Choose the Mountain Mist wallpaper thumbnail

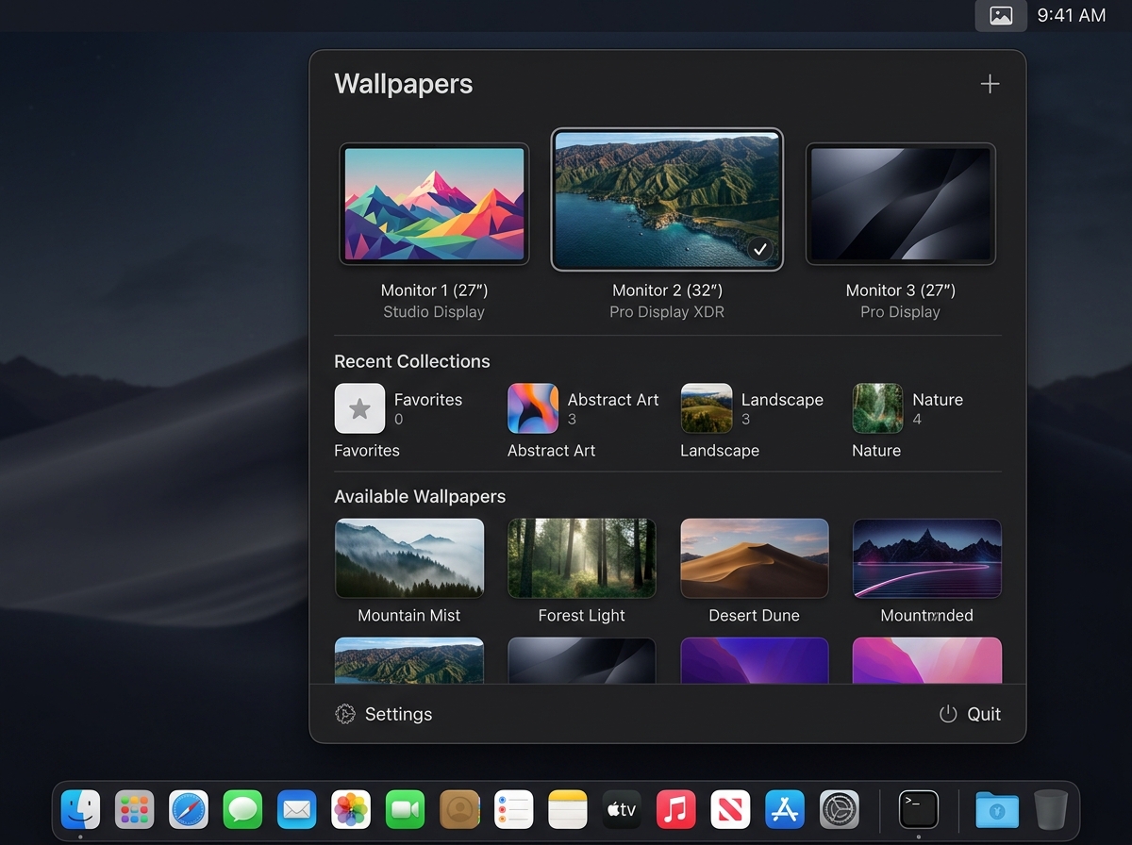(x=409, y=558)
